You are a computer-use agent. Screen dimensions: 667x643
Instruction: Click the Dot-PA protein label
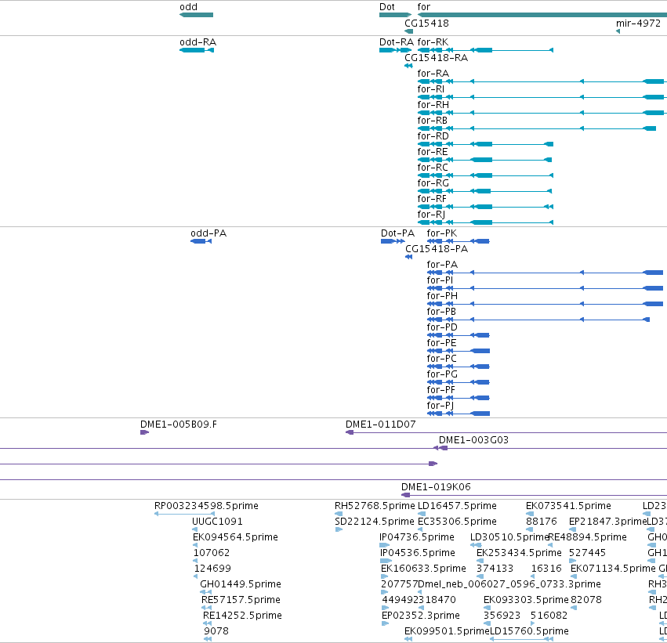tap(397, 233)
